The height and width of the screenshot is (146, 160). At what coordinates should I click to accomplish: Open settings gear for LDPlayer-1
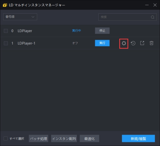(x=124, y=43)
